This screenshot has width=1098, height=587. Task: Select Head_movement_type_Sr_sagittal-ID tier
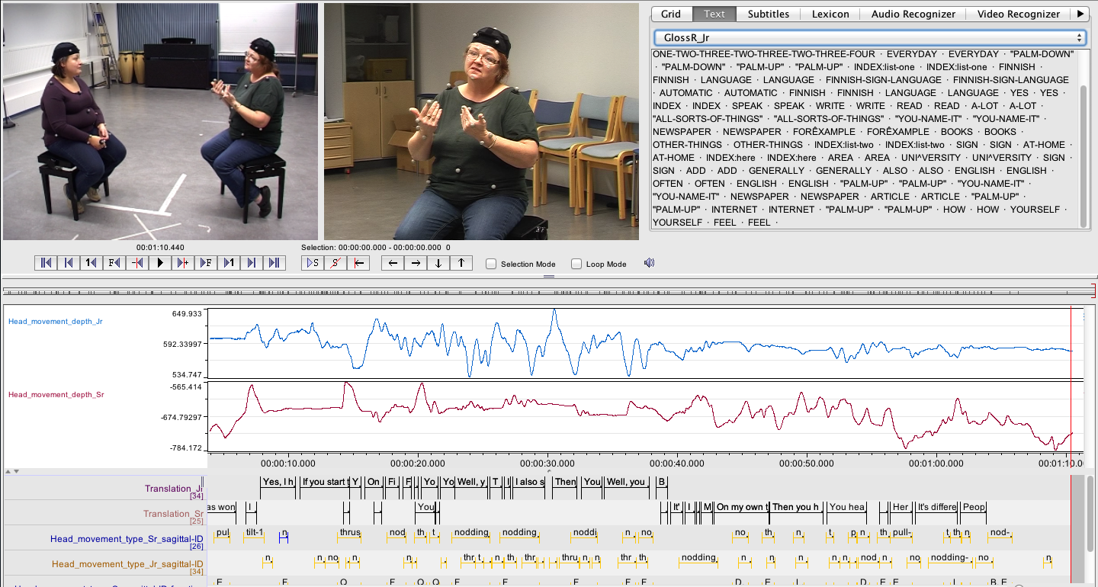127,539
